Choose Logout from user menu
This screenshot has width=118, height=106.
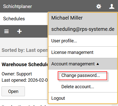[83, 98]
